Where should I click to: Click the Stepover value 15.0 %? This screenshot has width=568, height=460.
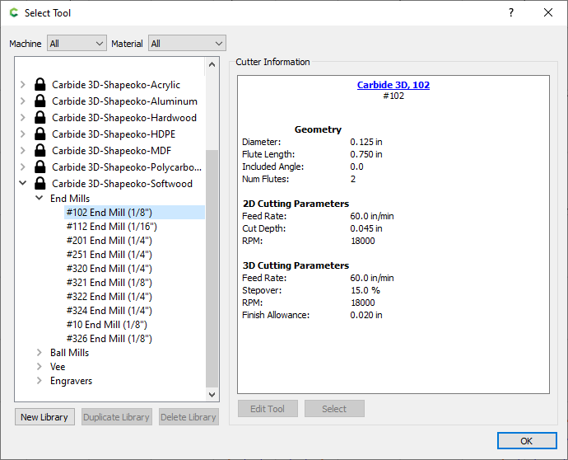(x=365, y=290)
